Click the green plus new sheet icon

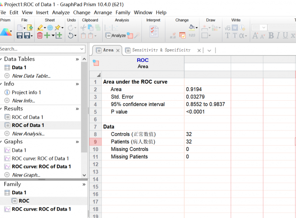(47, 35)
